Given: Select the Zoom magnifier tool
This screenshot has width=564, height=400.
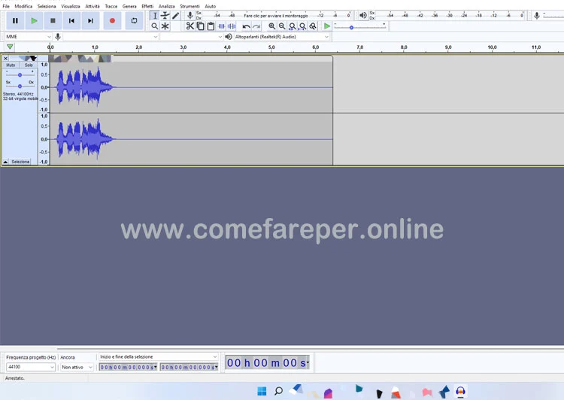Looking at the screenshot, I should coord(155,26).
